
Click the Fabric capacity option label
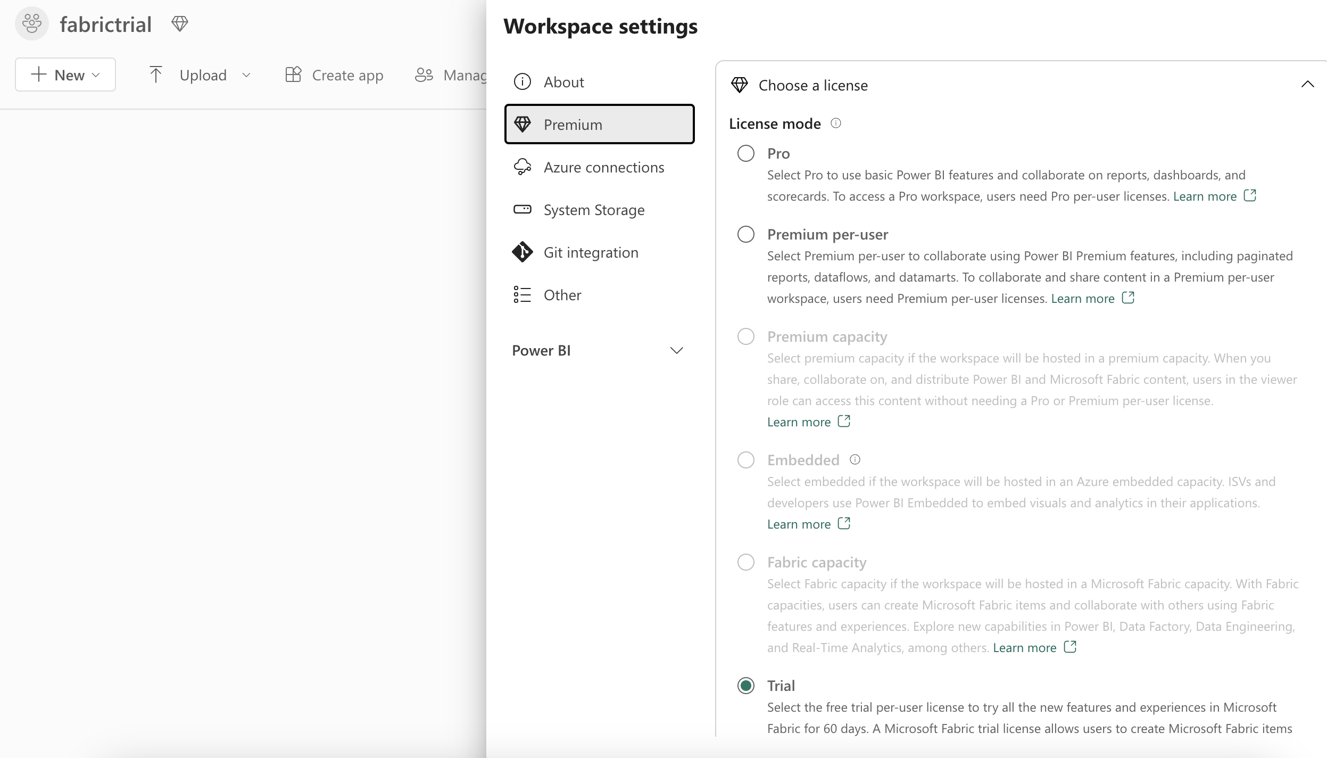coord(817,562)
